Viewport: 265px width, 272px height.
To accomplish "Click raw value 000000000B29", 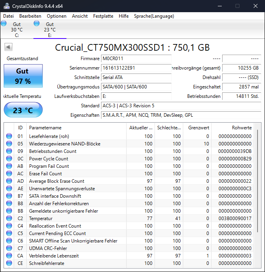I will pos(235,159).
